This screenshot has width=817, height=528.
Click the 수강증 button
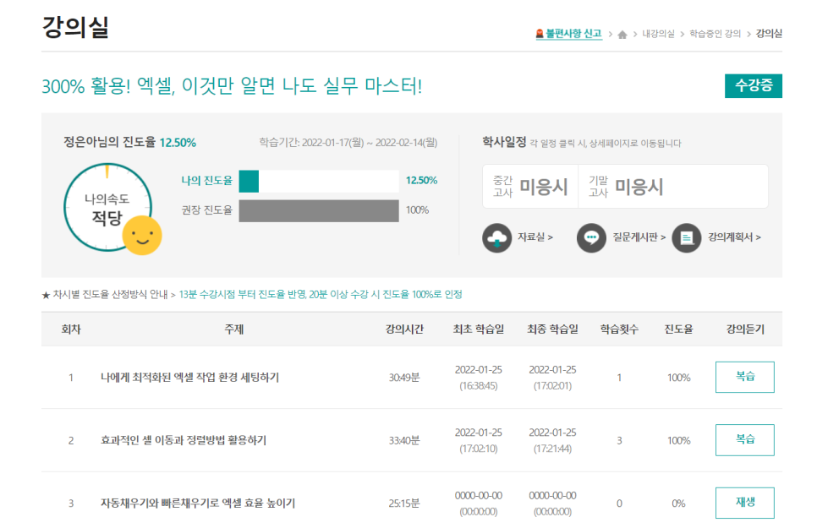coord(754,86)
